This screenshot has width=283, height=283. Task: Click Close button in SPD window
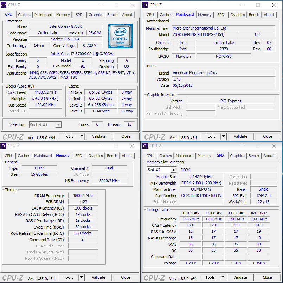267,277
